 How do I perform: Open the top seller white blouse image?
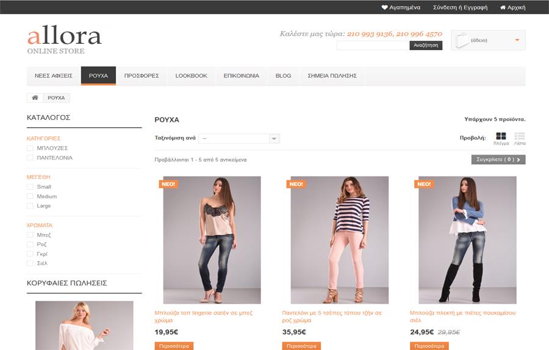pyautogui.click(x=84, y=326)
